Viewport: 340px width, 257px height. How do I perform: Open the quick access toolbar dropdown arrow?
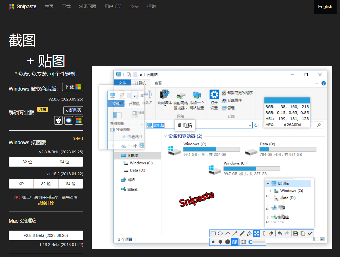coord(141,75)
